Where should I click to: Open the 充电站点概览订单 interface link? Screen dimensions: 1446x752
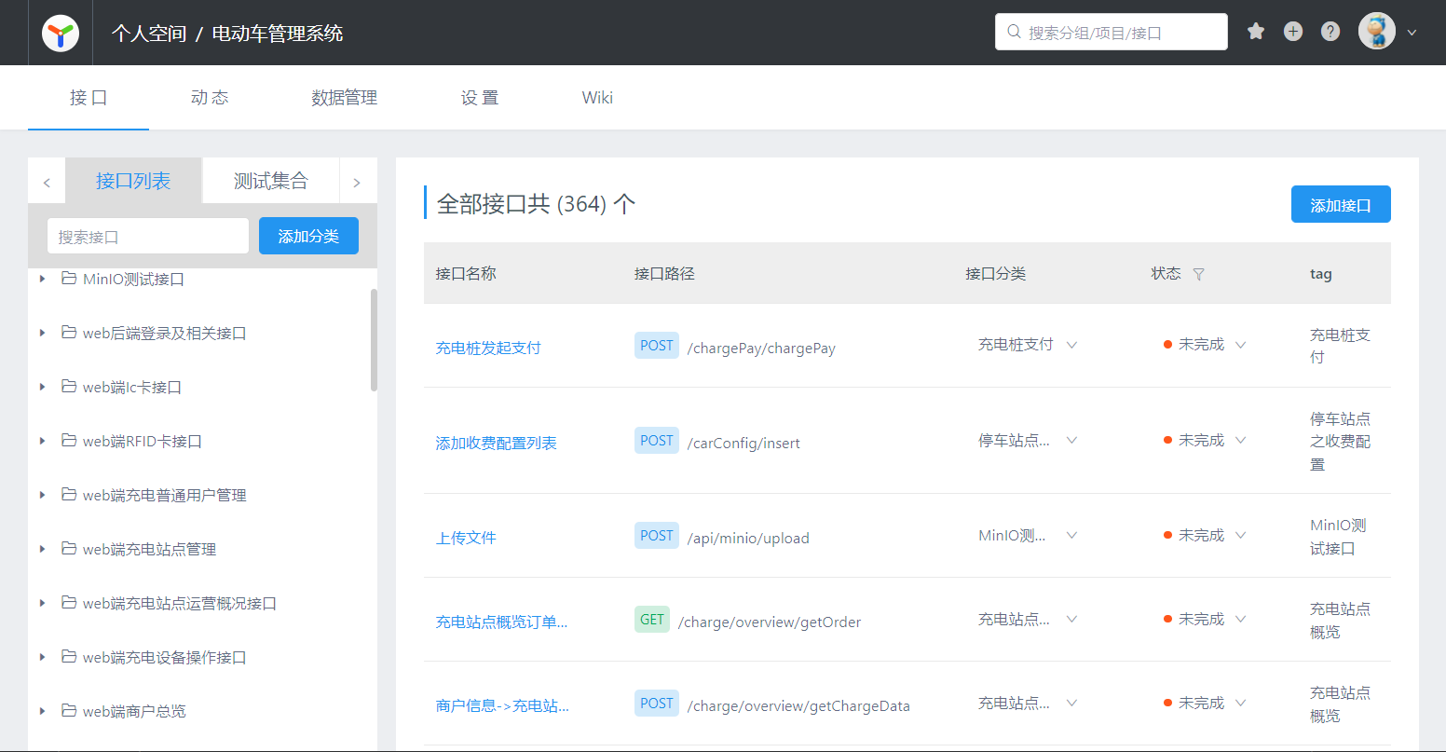point(502,622)
